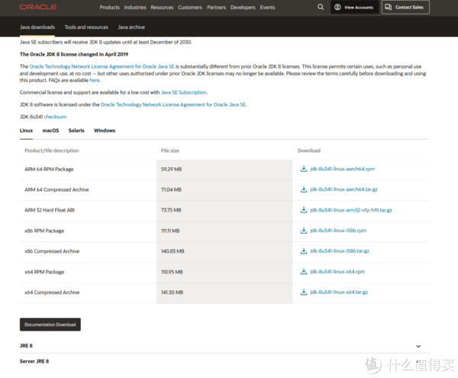Click the Documentation Download button
This screenshot has width=458, height=378.
(x=50, y=325)
